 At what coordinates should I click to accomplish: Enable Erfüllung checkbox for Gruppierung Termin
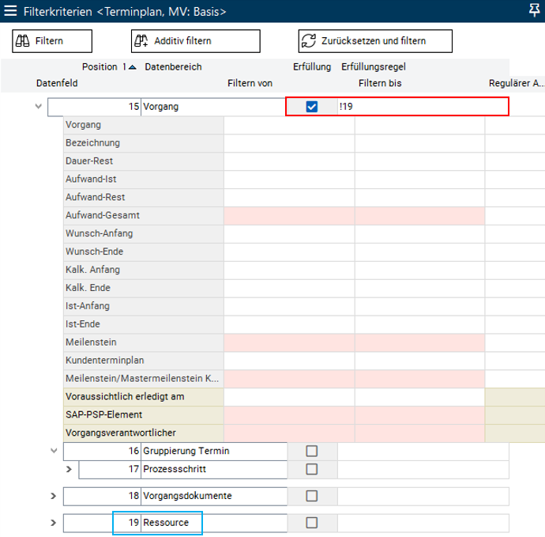click(x=311, y=451)
